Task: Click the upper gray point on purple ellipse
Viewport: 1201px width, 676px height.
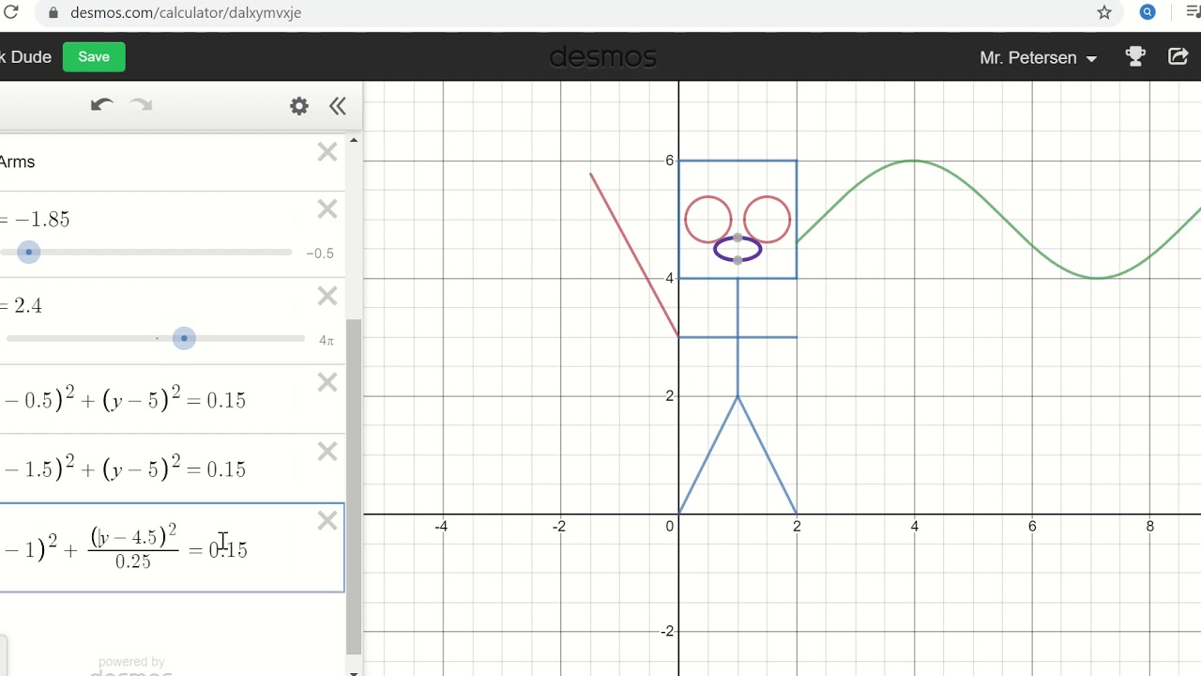Action: pyautogui.click(x=737, y=238)
